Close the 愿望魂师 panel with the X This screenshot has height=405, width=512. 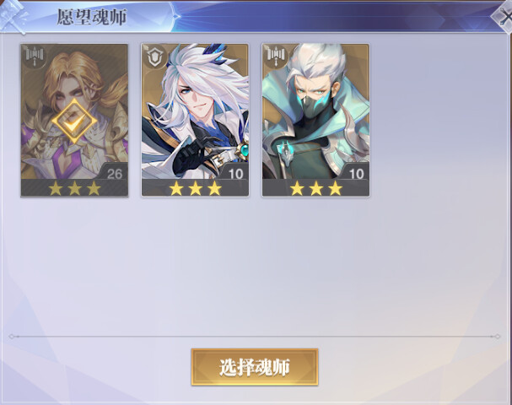click(x=504, y=17)
